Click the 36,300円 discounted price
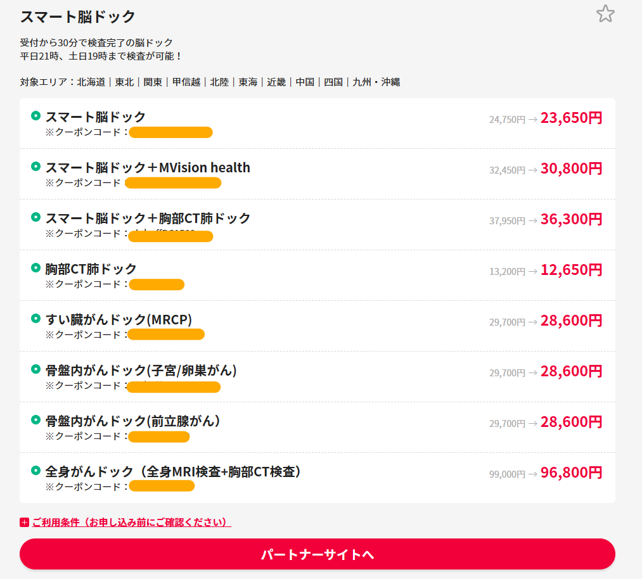The width and height of the screenshot is (642, 579). click(x=571, y=219)
